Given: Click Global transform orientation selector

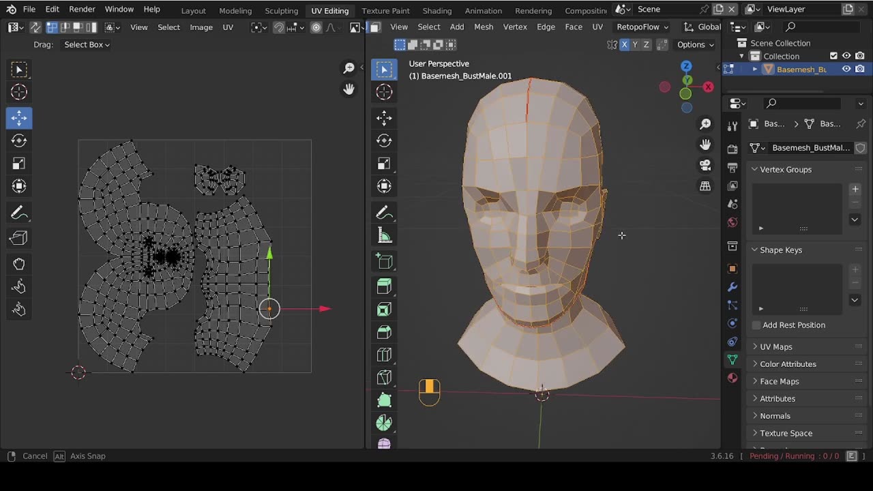Looking at the screenshot, I should [x=702, y=27].
